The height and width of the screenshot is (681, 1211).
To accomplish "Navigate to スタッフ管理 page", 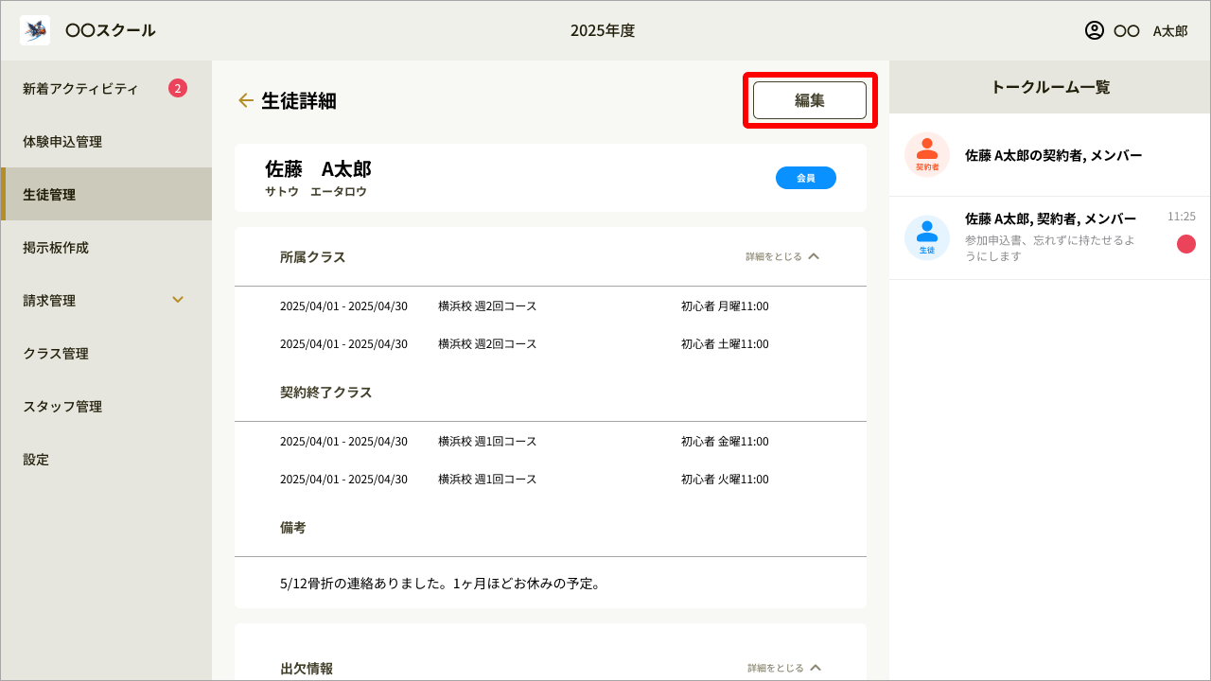I will click(62, 407).
